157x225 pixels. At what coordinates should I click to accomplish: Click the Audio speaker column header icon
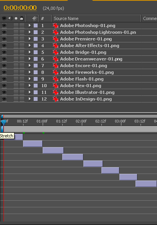click(10, 18)
